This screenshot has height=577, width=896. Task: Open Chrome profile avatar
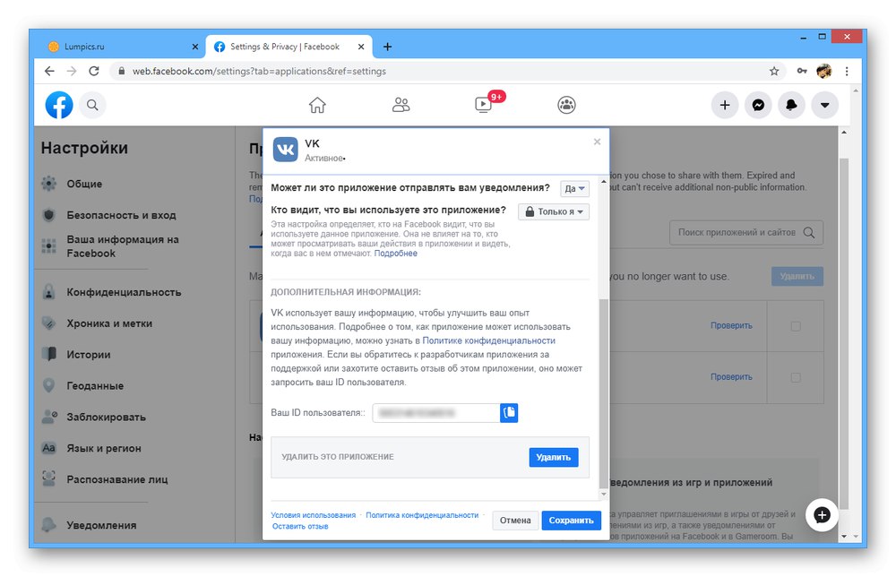824,72
